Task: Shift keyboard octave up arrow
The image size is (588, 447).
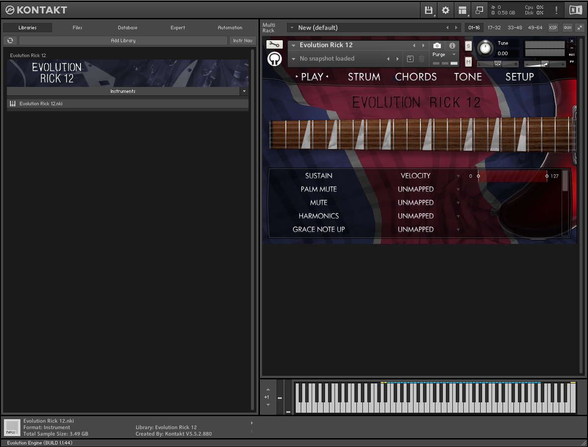Action: click(268, 390)
